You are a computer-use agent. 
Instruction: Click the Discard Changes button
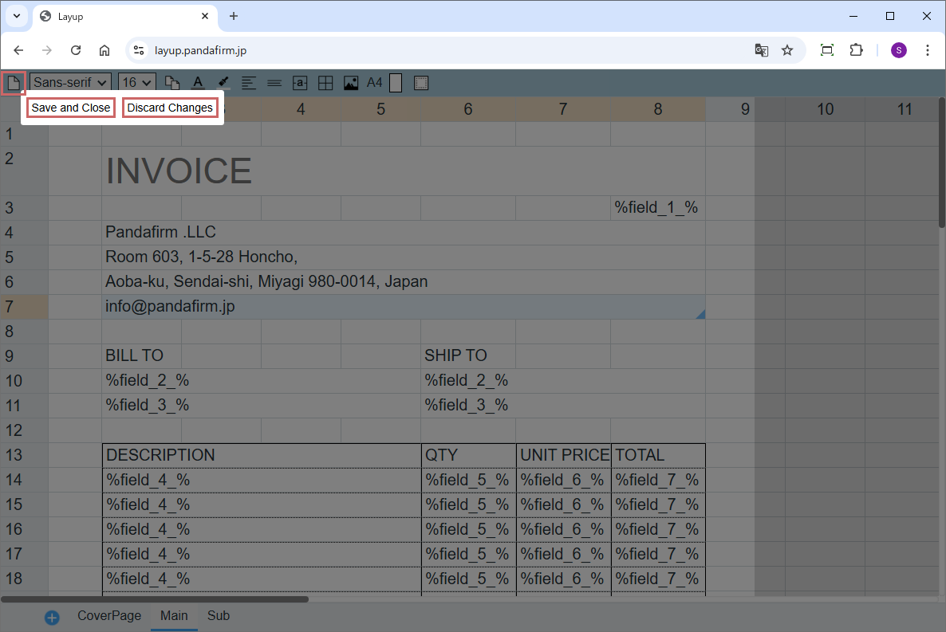pyautogui.click(x=170, y=108)
